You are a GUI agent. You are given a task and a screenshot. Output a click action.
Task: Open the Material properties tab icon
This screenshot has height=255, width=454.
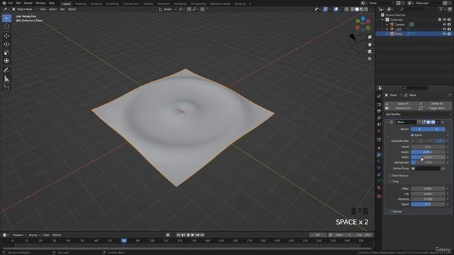[x=379, y=188]
